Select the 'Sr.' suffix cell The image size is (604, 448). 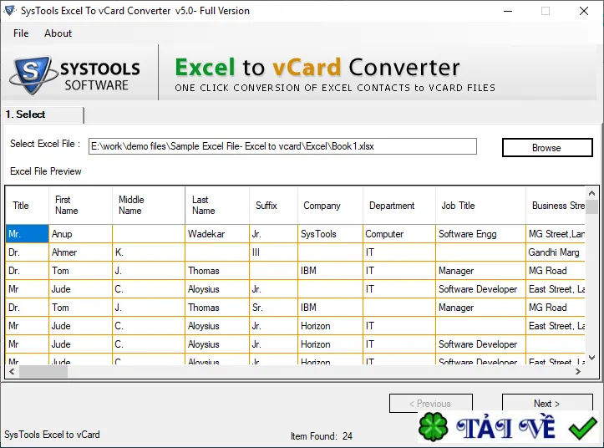tap(273, 308)
